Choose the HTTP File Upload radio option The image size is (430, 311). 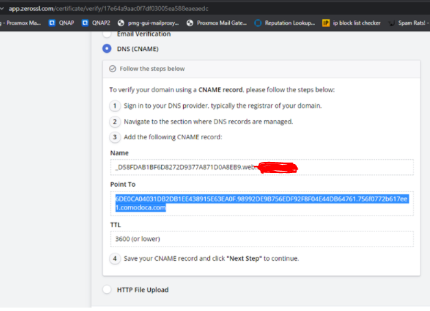[106, 290]
